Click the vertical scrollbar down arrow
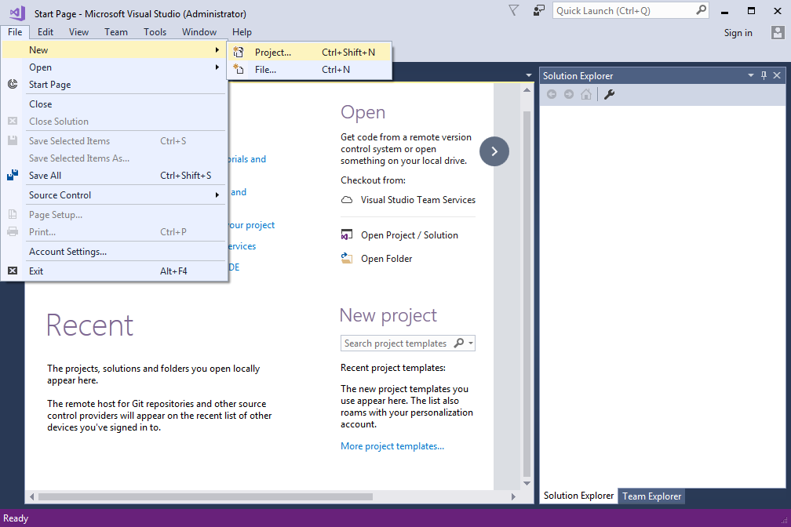Image resolution: width=791 pixels, height=527 pixels. (x=527, y=483)
